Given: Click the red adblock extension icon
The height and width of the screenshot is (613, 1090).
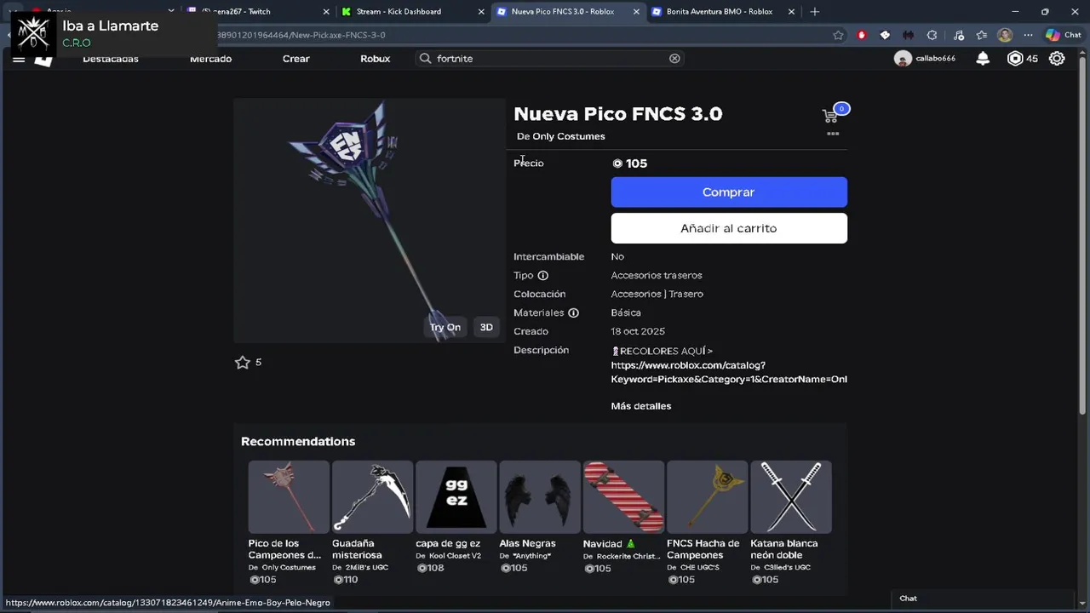Looking at the screenshot, I should (x=862, y=35).
